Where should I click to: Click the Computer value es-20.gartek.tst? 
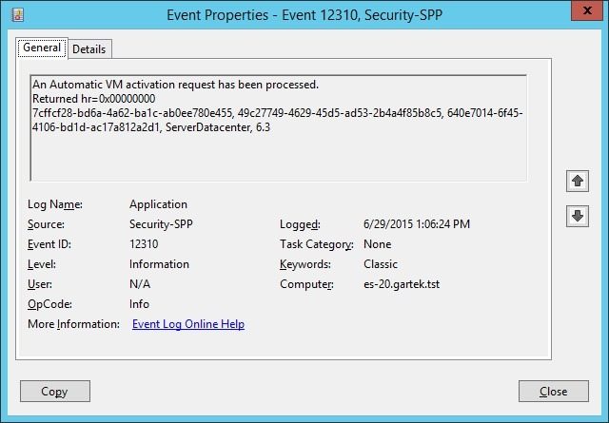click(x=402, y=284)
